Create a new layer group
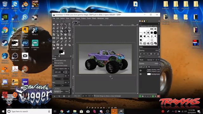 tap(143, 96)
